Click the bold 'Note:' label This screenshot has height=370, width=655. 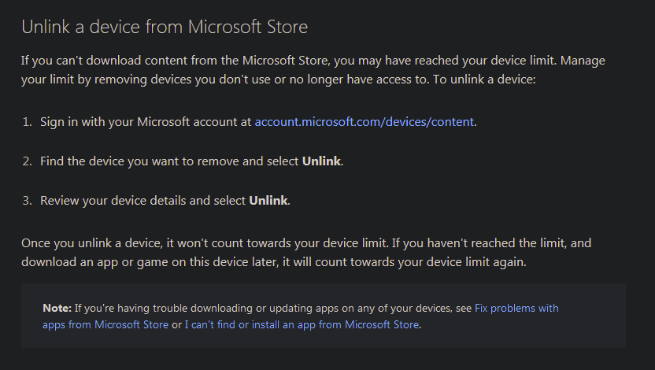(57, 308)
